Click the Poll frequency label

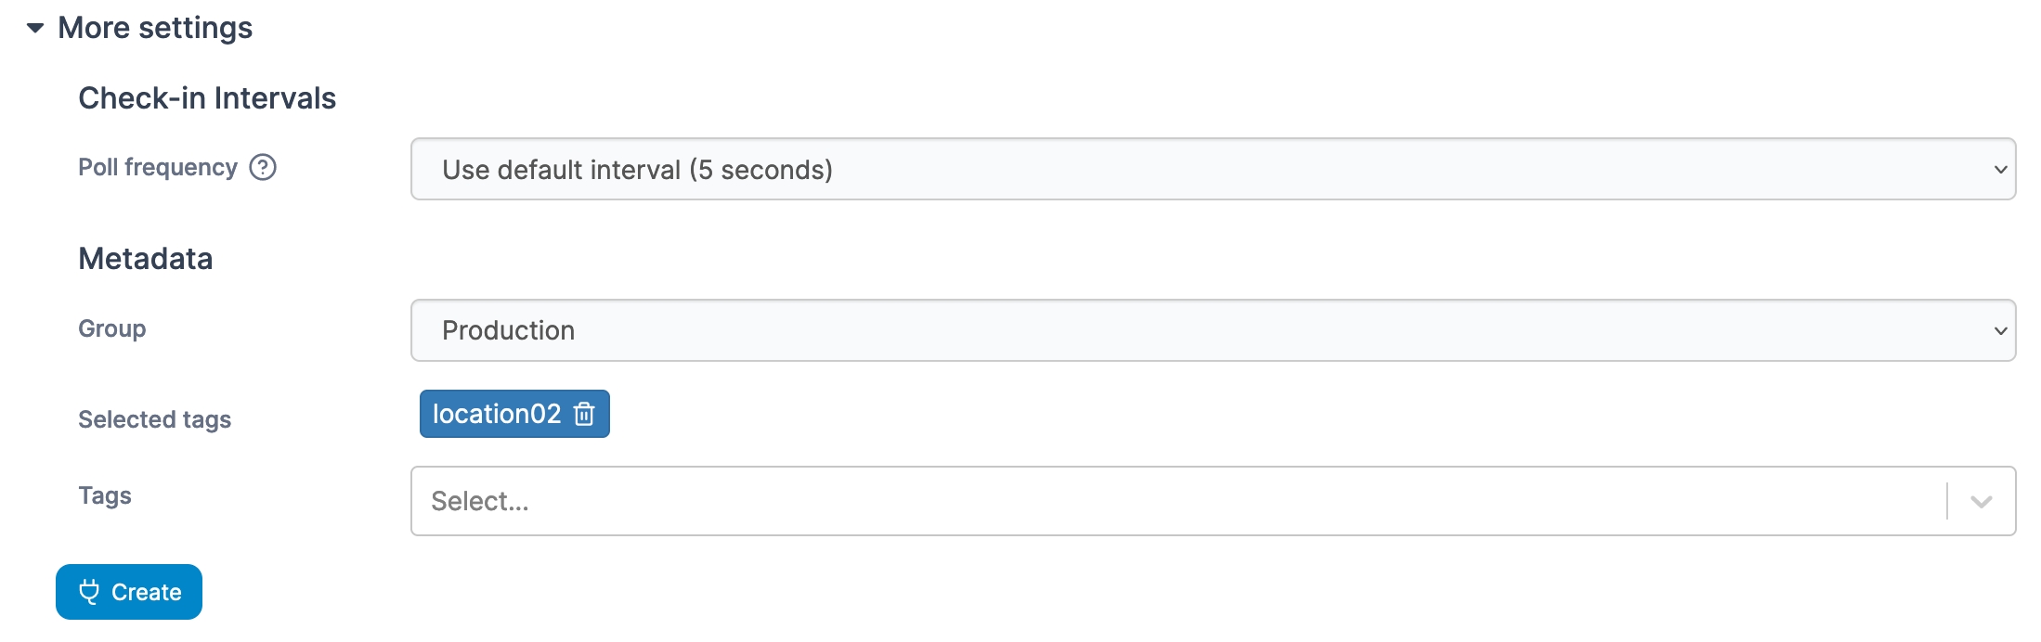pos(158,167)
